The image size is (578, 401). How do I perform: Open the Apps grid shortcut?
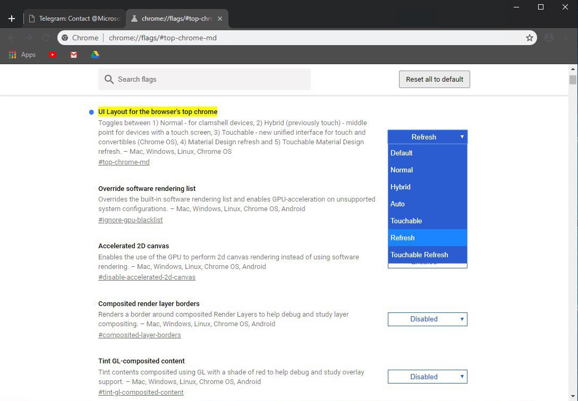(x=22, y=55)
